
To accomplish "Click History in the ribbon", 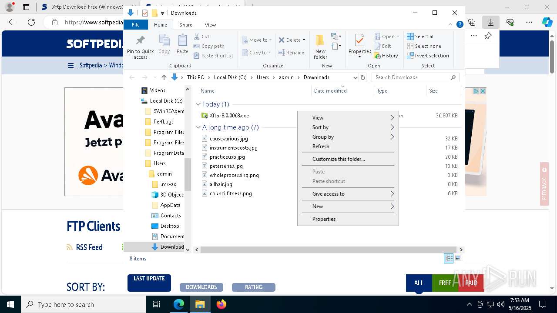I will coord(386,56).
